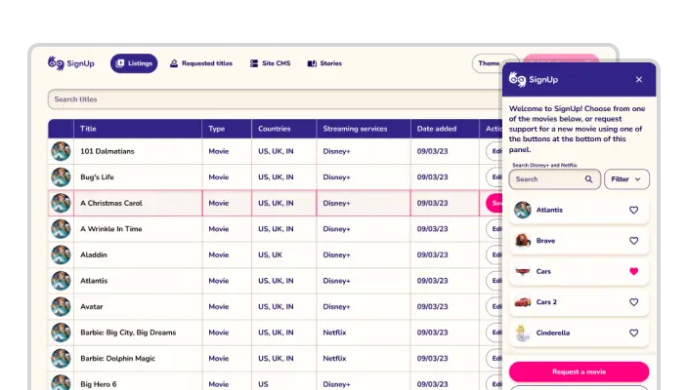688x390 pixels.
Task: Click the Theme button
Action: [488, 63]
